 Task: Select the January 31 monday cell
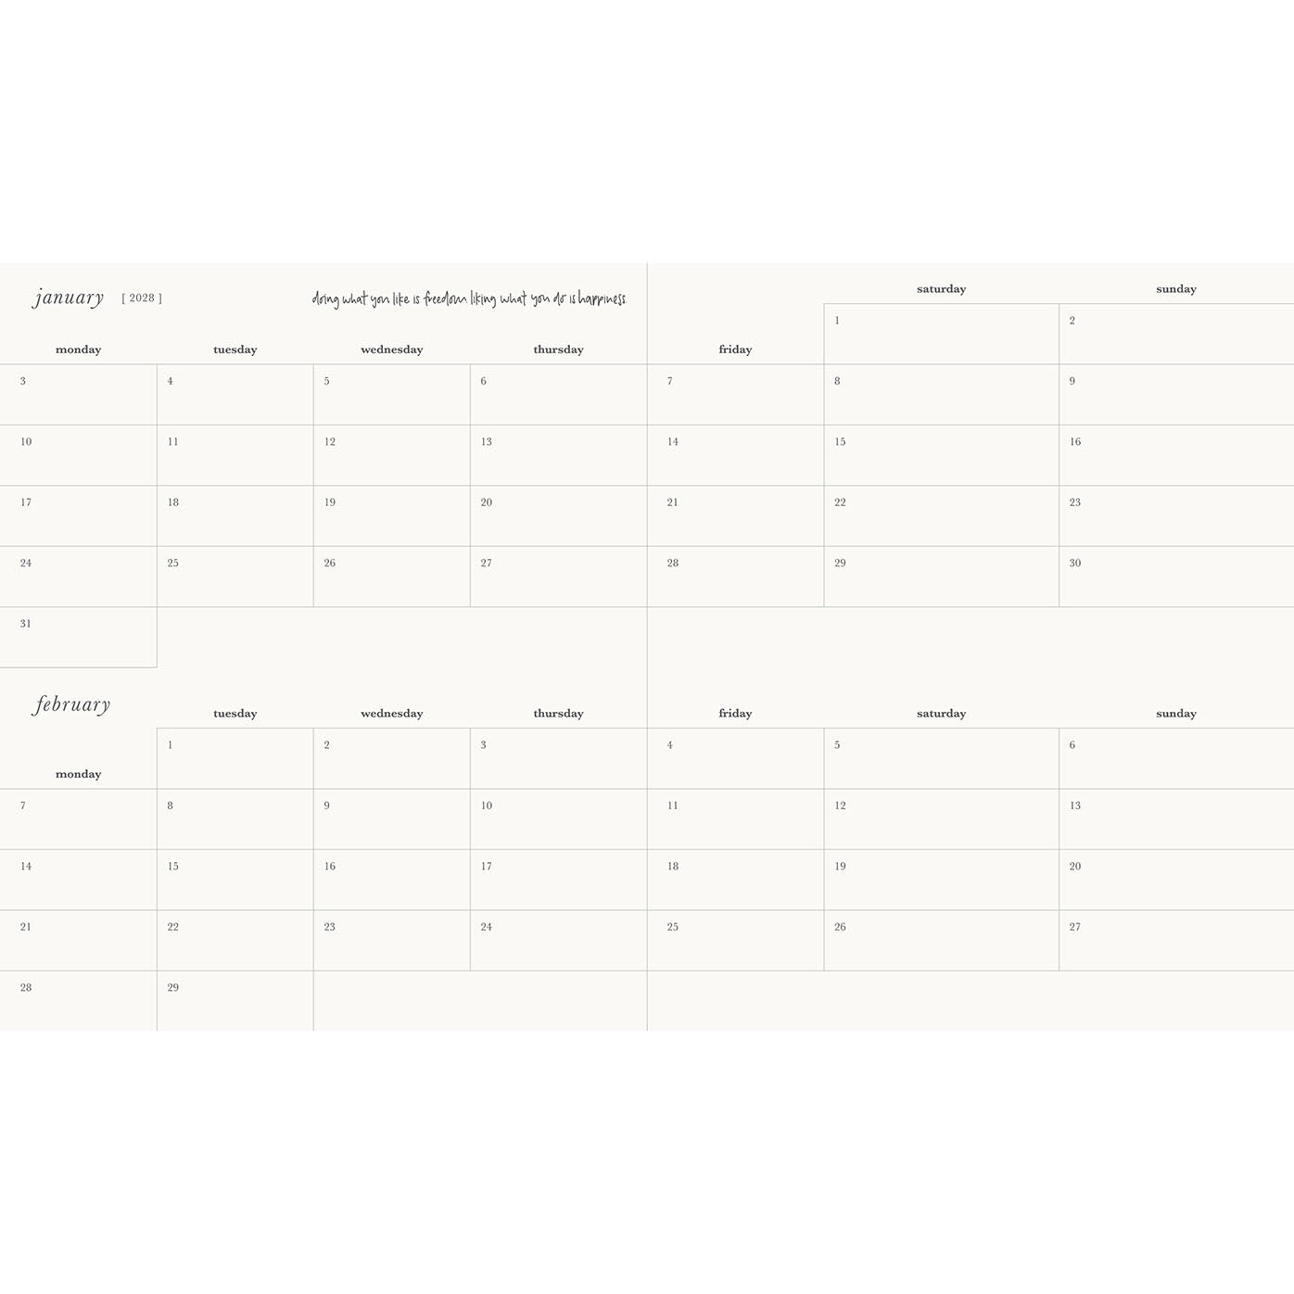click(78, 638)
